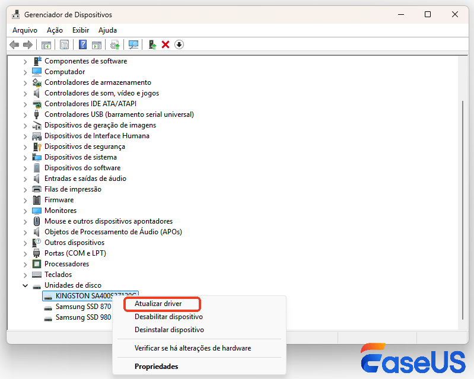
Task: Click the Mouse device icon
Action: 37,221
